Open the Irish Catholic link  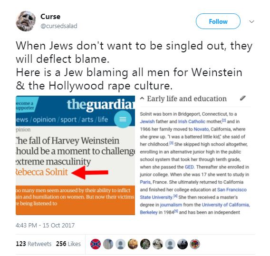click(192, 121)
